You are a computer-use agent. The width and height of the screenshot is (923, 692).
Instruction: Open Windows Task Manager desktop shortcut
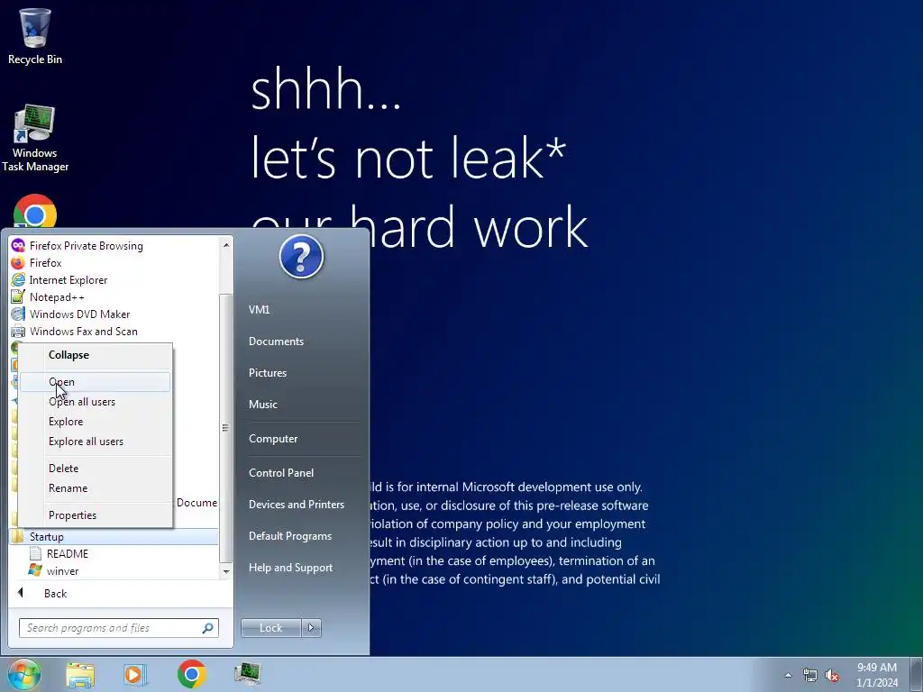[x=35, y=138]
